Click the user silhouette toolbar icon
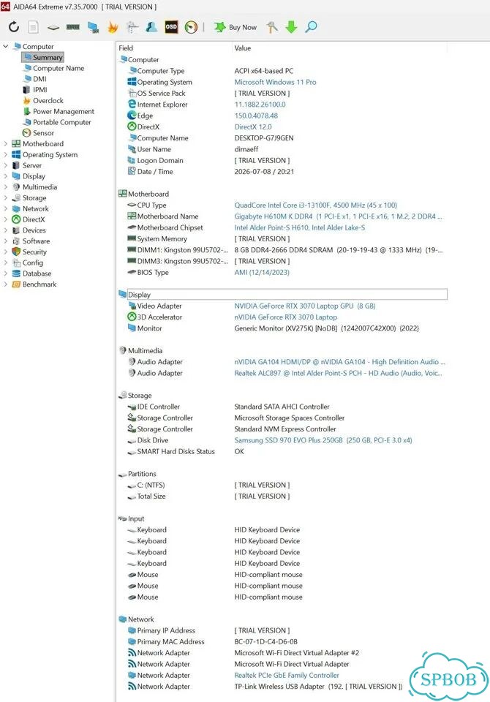Image resolution: width=490 pixels, height=702 pixels. [151, 27]
